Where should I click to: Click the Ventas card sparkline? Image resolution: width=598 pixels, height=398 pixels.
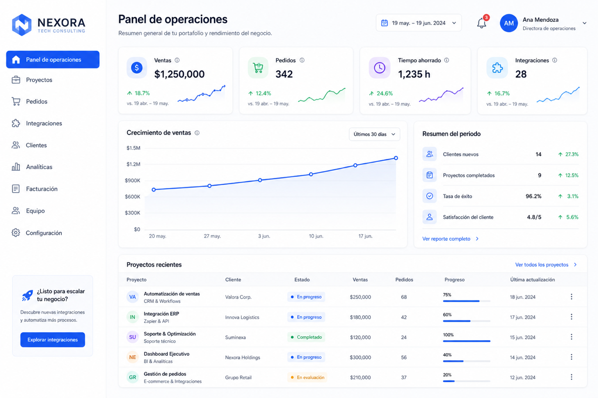pyautogui.click(x=201, y=95)
